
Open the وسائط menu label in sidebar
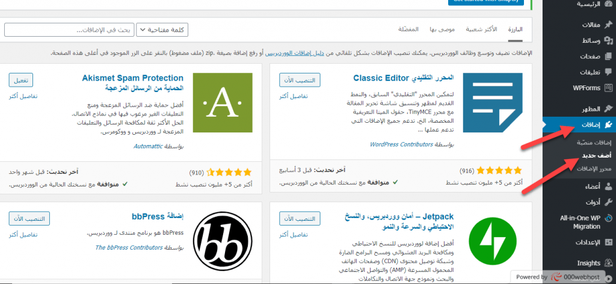coord(591,40)
